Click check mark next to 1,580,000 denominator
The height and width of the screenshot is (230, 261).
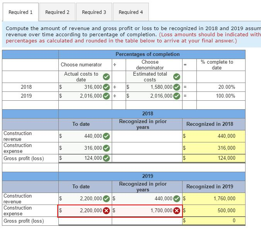(x=177, y=87)
